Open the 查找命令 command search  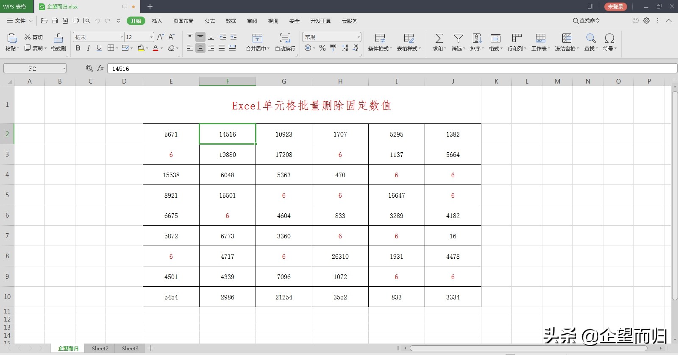586,21
